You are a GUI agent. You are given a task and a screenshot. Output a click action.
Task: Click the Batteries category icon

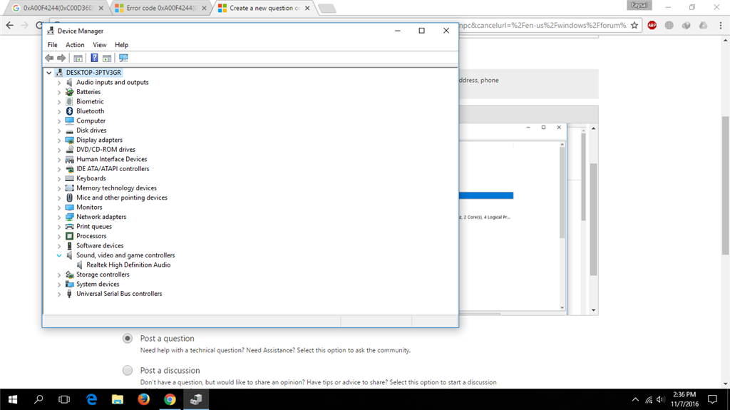(69, 92)
